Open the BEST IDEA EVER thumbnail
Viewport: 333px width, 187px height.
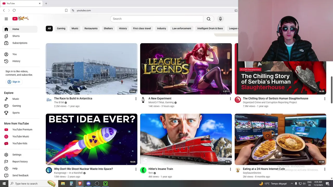[92, 139]
